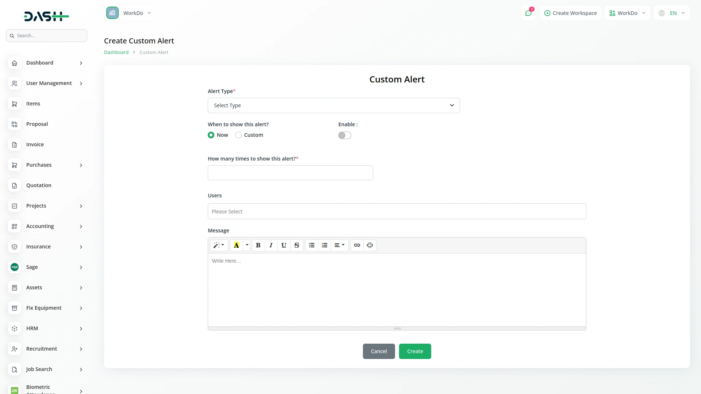Open the messages notification icon
This screenshot has width=701, height=394.
[x=528, y=13]
